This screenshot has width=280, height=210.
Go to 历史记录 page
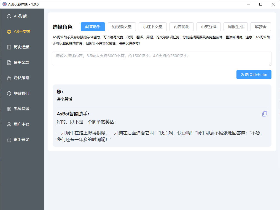point(22,47)
